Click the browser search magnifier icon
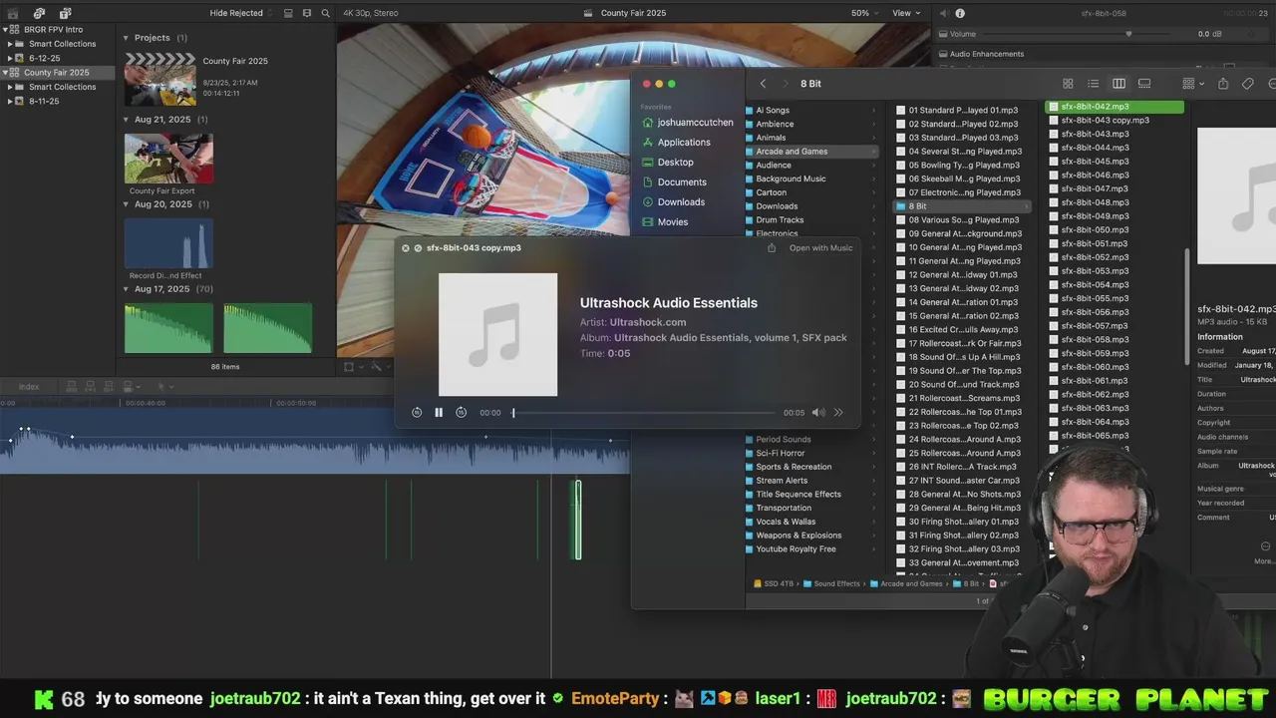This screenshot has height=718, width=1276. point(326,13)
